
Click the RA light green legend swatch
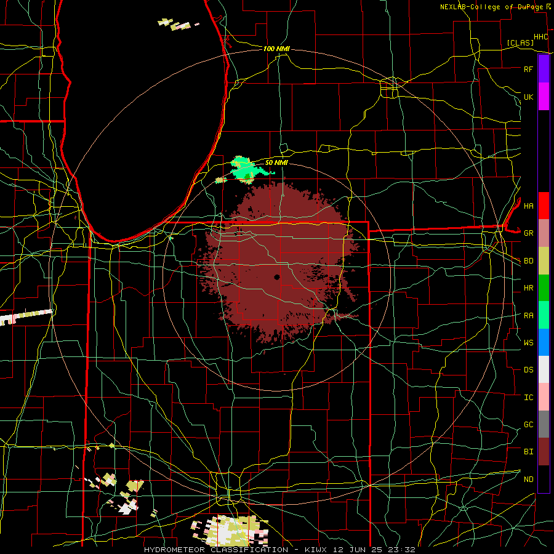(x=544, y=315)
